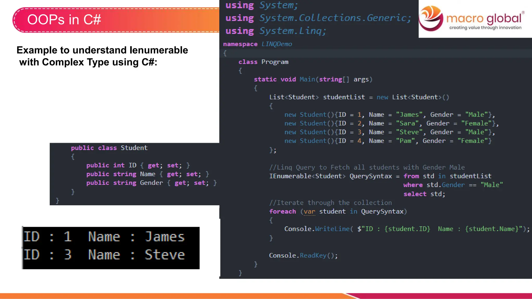Click the console output 'ID : 3 Name : Steve'
This screenshot has width=532, height=299.
click(x=104, y=255)
